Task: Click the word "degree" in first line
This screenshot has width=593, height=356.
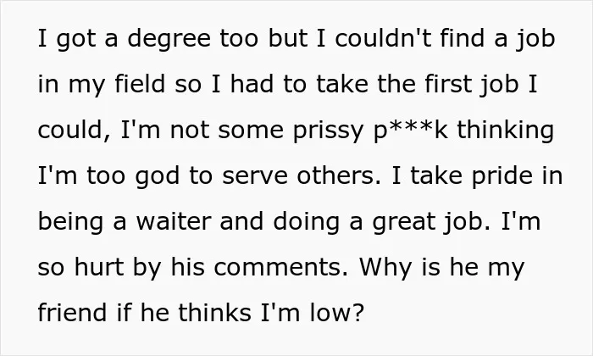Action: [169, 40]
